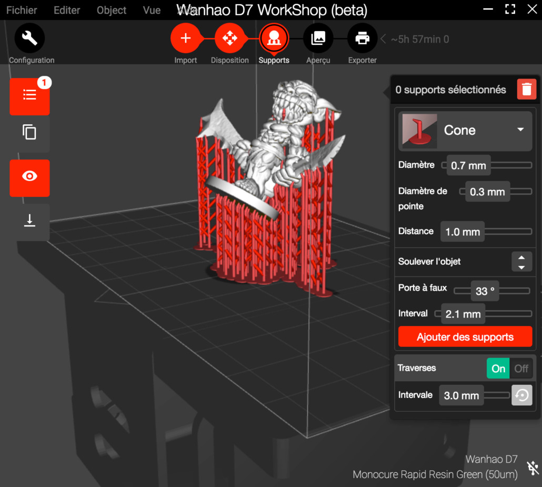The image size is (542, 487).
Task: Adjust the Intervale 3.0 mm slider
Action: coord(475,395)
